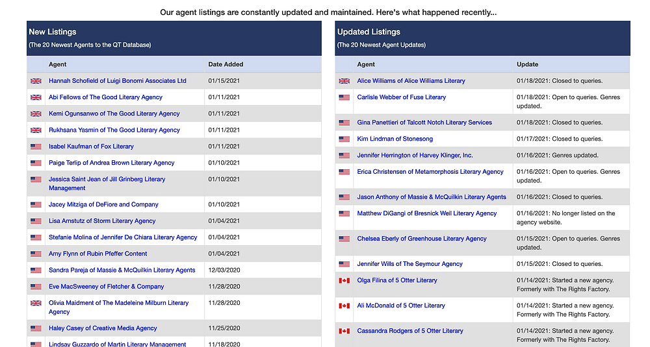Click US flag beside Kim Lindman
Screen dimensions: 650x347
pos(344,139)
